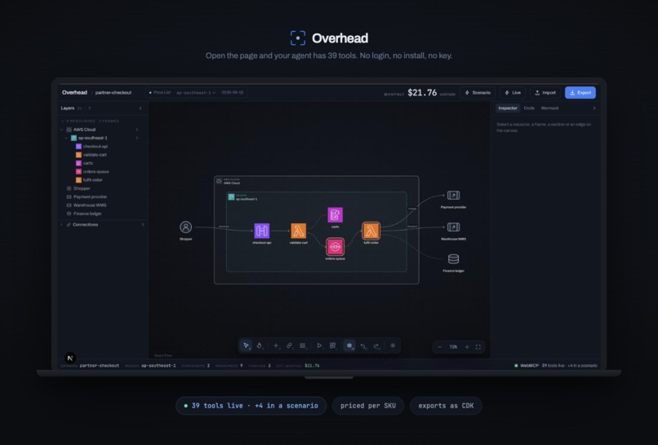Open the grid-plus components tool
The width and height of the screenshot is (658, 445).
coord(332,346)
